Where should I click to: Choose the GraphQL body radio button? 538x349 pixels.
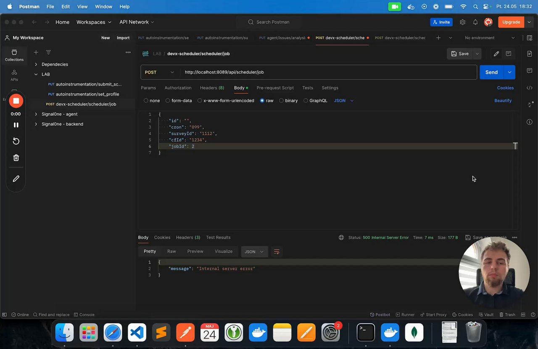[306, 101]
